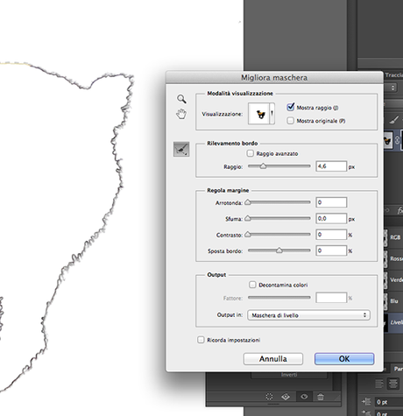Click the Sfuma value field showing 0,0
Screen dimensions: 403x416
coord(331,218)
